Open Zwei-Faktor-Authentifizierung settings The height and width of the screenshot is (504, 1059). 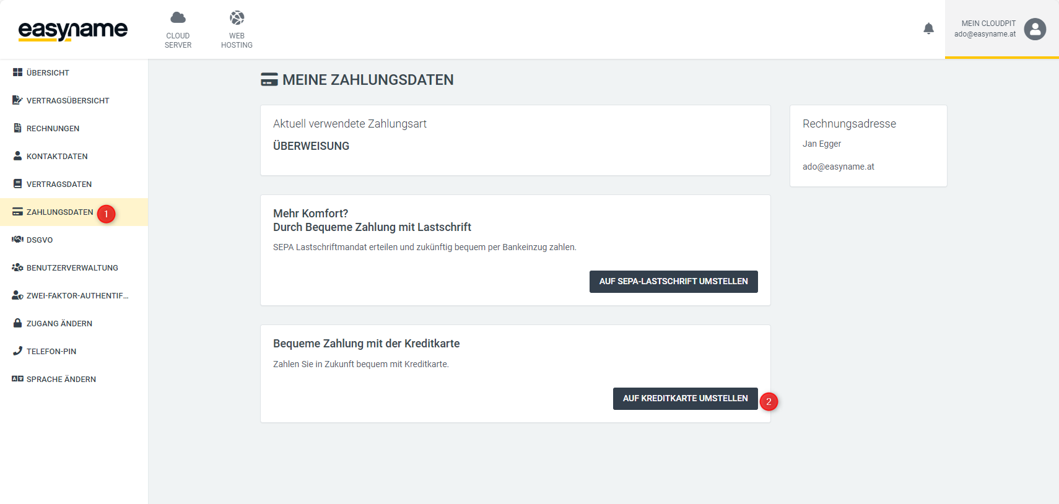pos(77,295)
